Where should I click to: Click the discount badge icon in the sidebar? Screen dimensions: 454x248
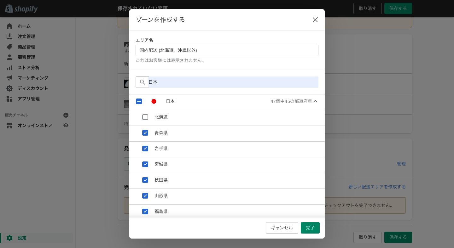pos(9,88)
